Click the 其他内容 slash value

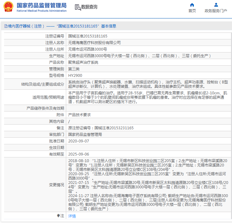[x=69, y=121]
